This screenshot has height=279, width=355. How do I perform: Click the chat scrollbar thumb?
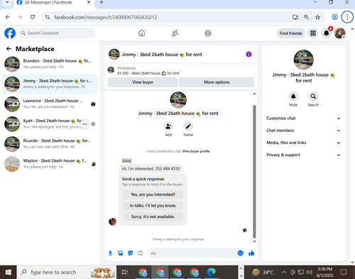(x=254, y=172)
